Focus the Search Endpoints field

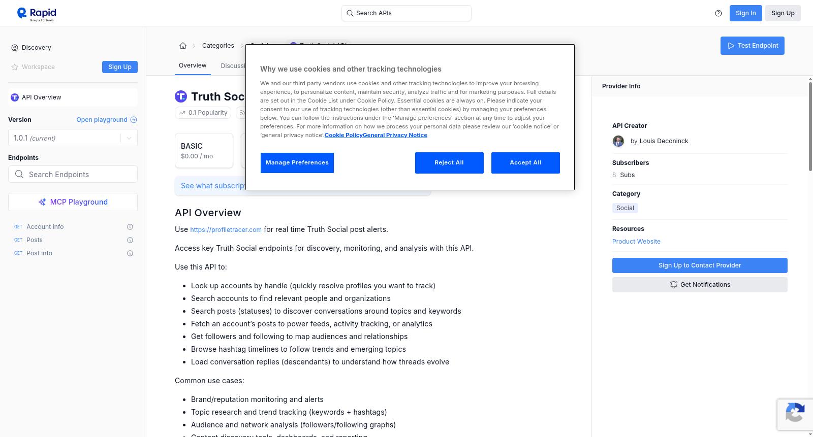pyautogui.click(x=73, y=174)
